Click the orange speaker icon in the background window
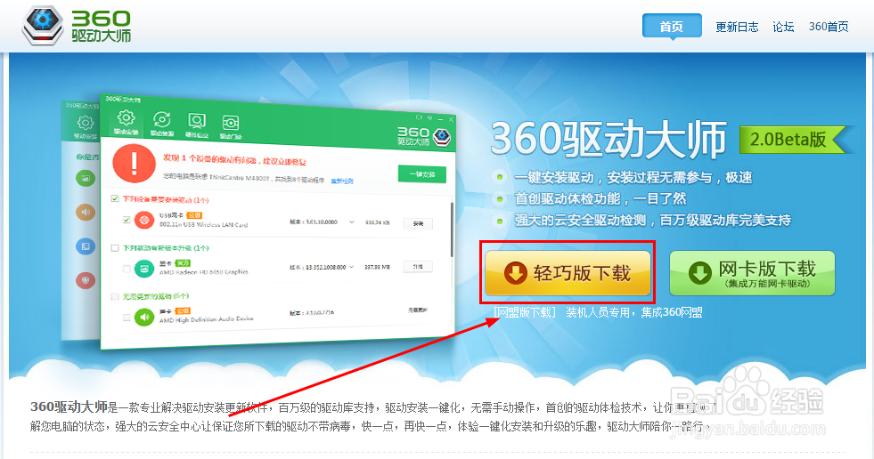 pyautogui.click(x=86, y=212)
